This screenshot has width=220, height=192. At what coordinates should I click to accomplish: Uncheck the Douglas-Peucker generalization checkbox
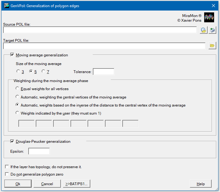[12, 141]
